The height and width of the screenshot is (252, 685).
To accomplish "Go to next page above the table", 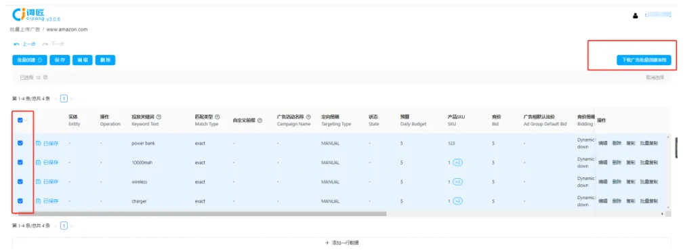I will [x=72, y=99].
